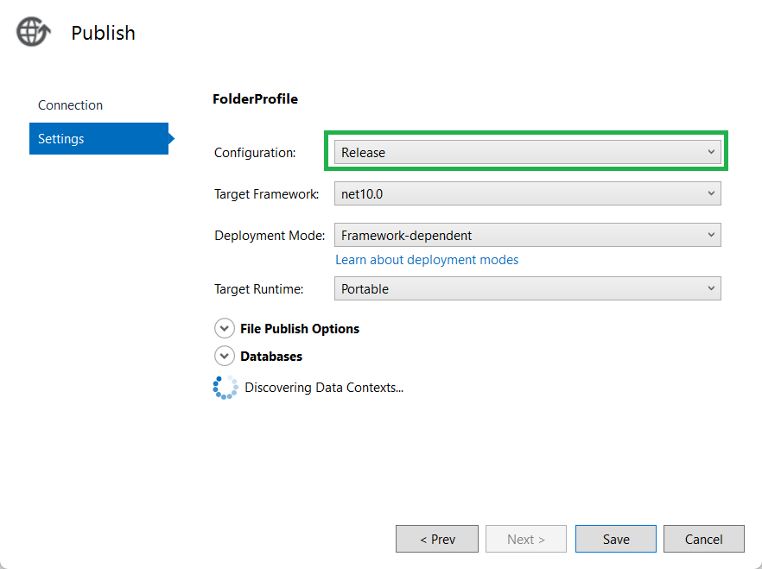Click the Prev button
Image resolution: width=762 pixels, height=569 pixels.
pos(437,538)
